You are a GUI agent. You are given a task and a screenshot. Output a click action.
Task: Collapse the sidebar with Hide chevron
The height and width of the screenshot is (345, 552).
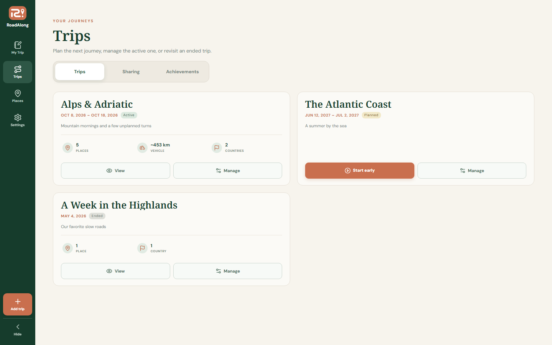[x=18, y=330]
